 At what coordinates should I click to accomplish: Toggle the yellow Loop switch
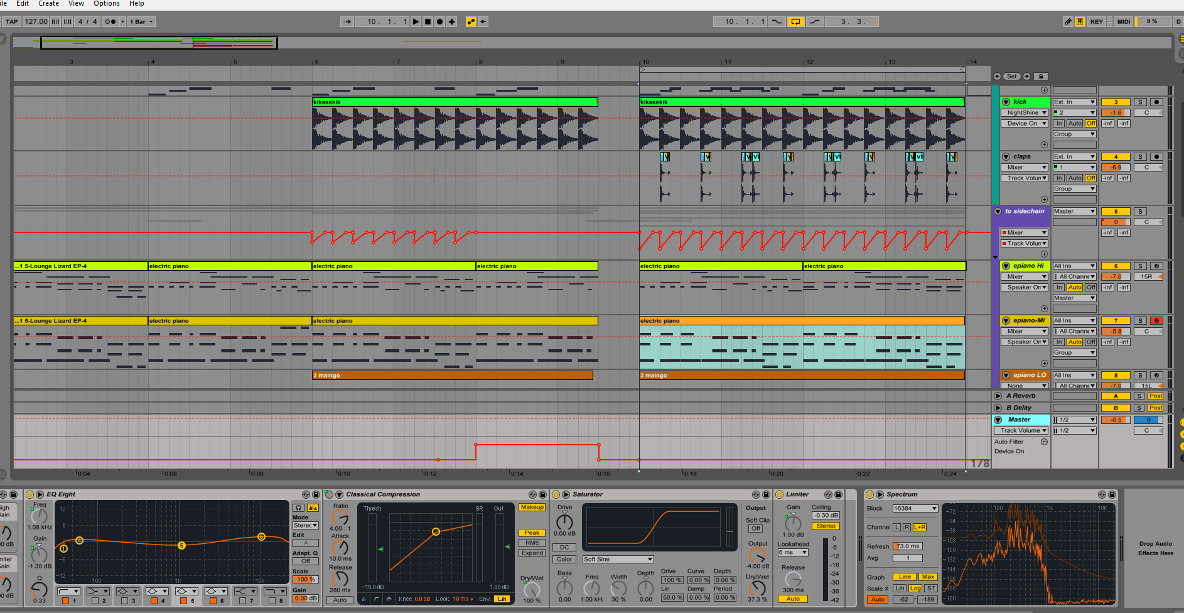795,21
